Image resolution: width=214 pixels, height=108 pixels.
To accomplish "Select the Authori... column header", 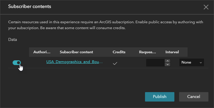I will [42, 52].
